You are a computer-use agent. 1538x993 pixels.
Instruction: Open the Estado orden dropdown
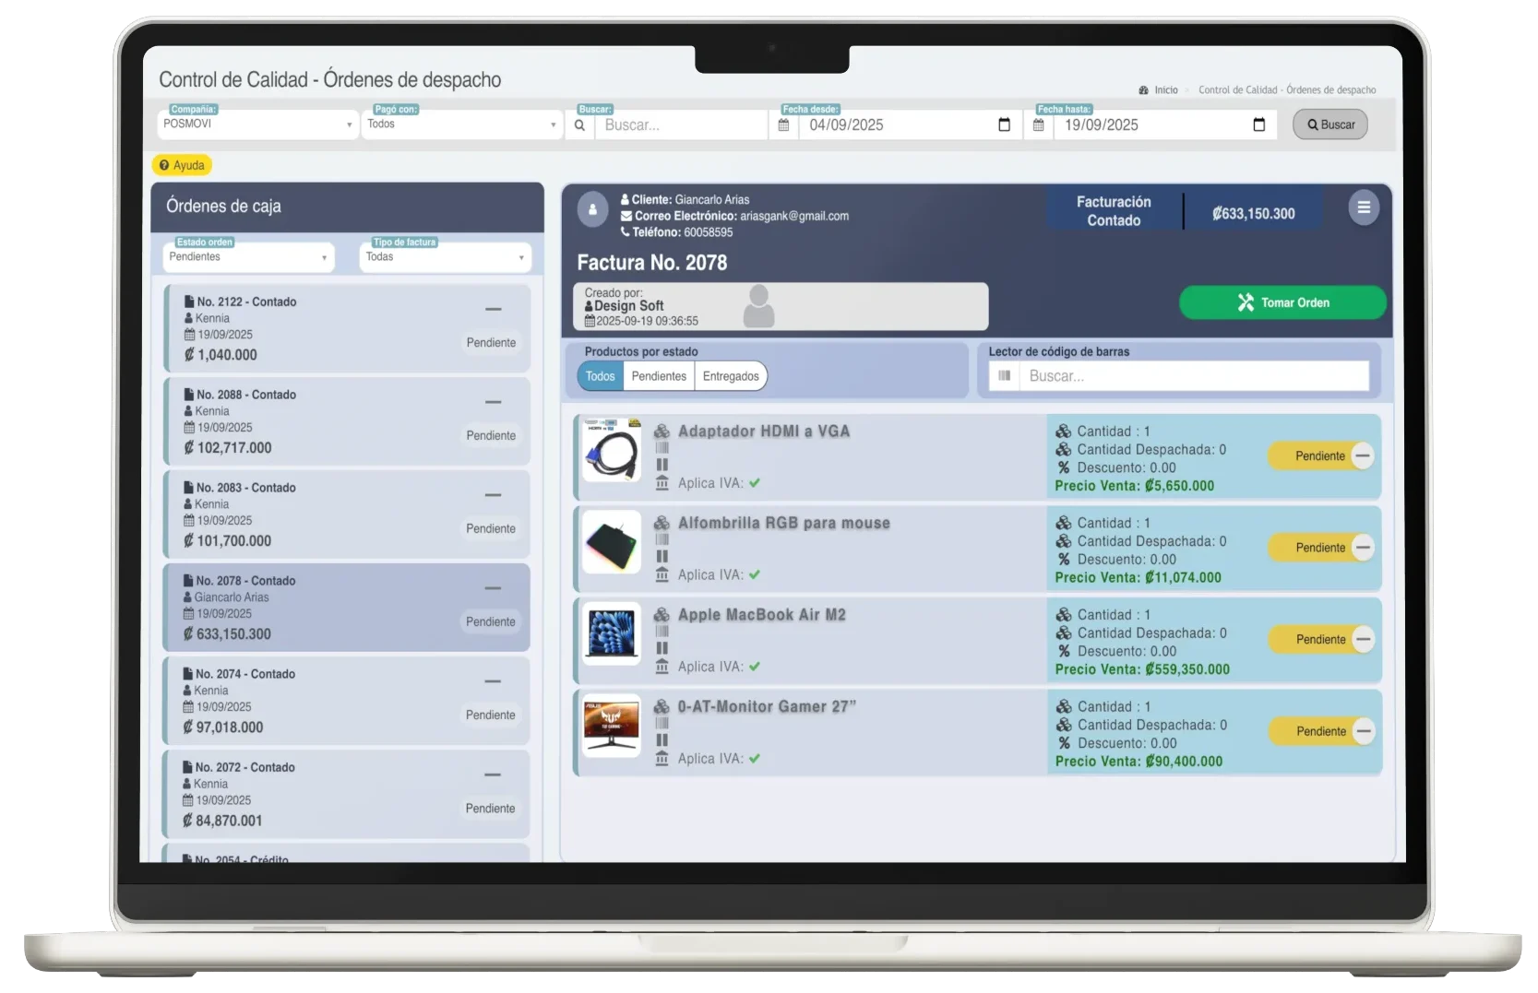(x=247, y=257)
